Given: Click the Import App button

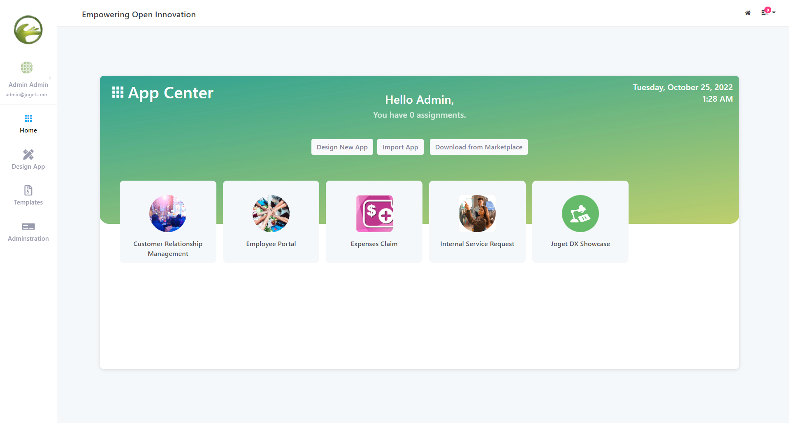Looking at the screenshot, I should point(400,147).
